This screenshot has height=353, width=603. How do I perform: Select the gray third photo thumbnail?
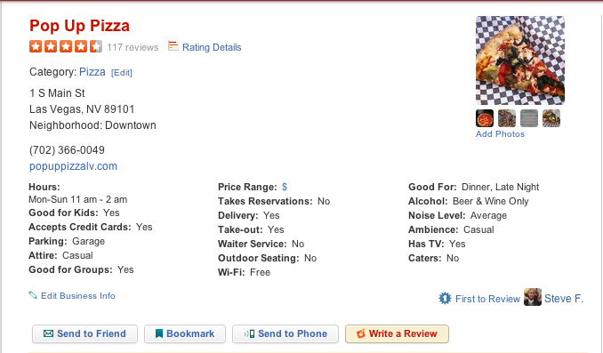pyautogui.click(x=529, y=118)
